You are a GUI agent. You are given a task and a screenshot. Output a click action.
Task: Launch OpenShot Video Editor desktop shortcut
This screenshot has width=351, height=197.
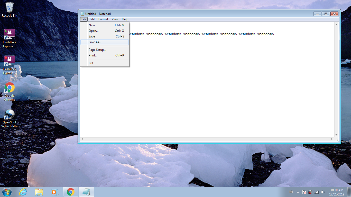tap(10, 118)
